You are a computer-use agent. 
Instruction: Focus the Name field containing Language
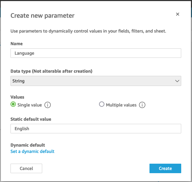96,53
